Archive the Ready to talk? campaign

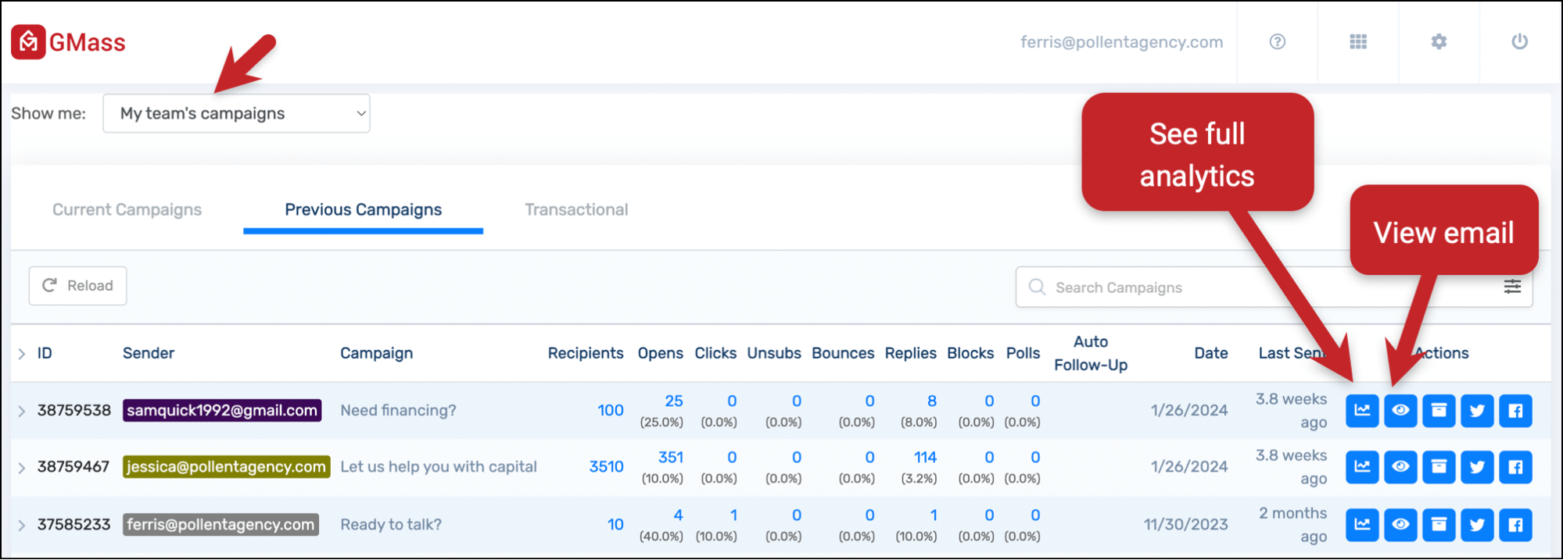pos(1439,525)
